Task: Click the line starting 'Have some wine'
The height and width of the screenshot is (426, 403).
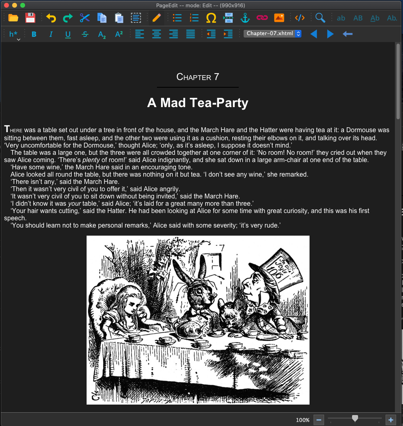Action: pos(102,167)
